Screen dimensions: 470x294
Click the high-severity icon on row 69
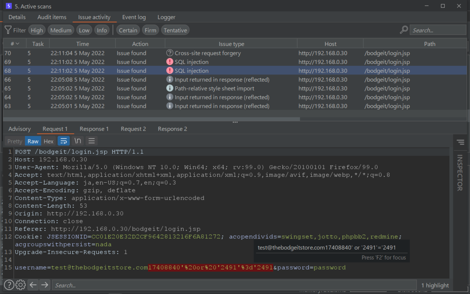(x=170, y=62)
